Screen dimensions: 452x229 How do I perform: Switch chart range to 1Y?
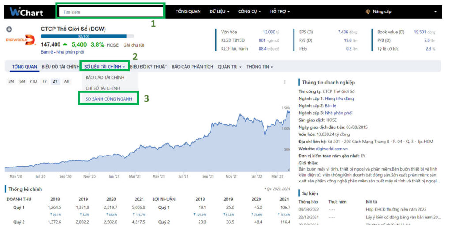pos(45,81)
